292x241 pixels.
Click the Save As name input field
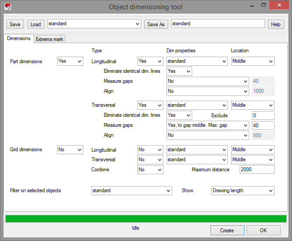(x=218, y=24)
